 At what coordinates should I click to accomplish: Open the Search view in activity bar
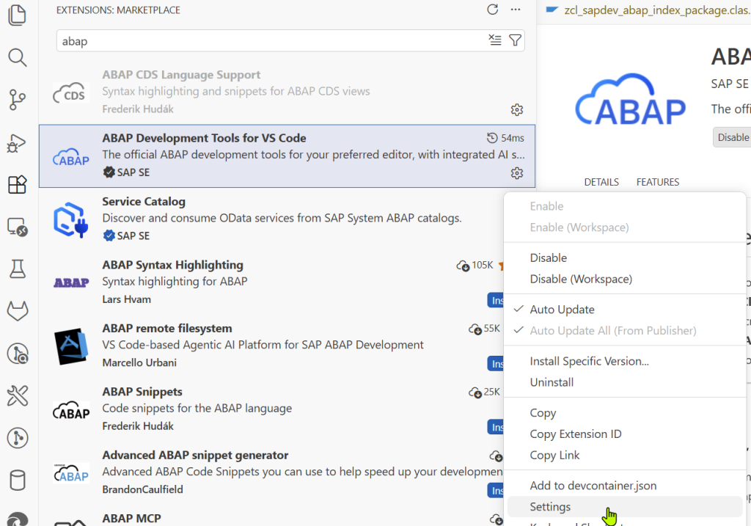[x=18, y=57]
